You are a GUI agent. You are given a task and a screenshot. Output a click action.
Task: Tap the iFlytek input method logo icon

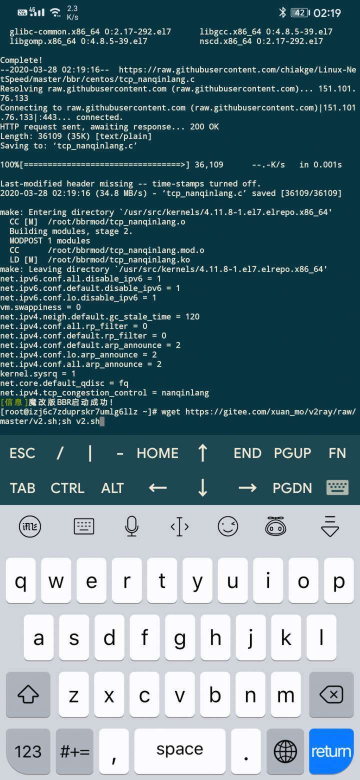point(30,526)
